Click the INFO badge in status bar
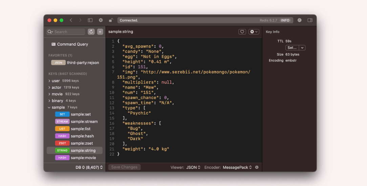The height and width of the screenshot is (186, 367). click(285, 20)
